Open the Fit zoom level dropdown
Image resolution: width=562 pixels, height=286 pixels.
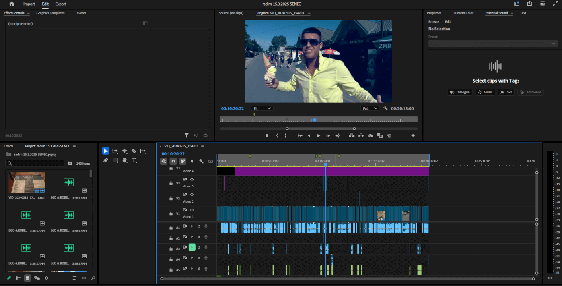[x=261, y=108]
